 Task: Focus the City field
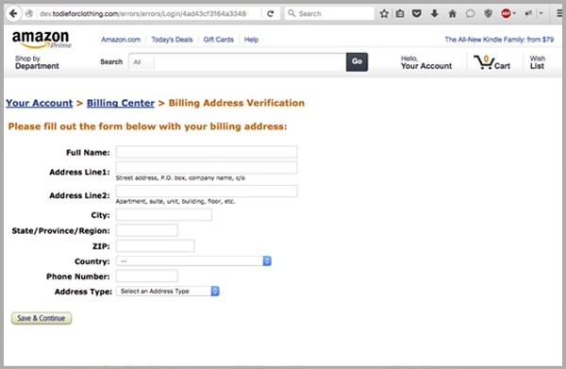(x=164, y=214)
